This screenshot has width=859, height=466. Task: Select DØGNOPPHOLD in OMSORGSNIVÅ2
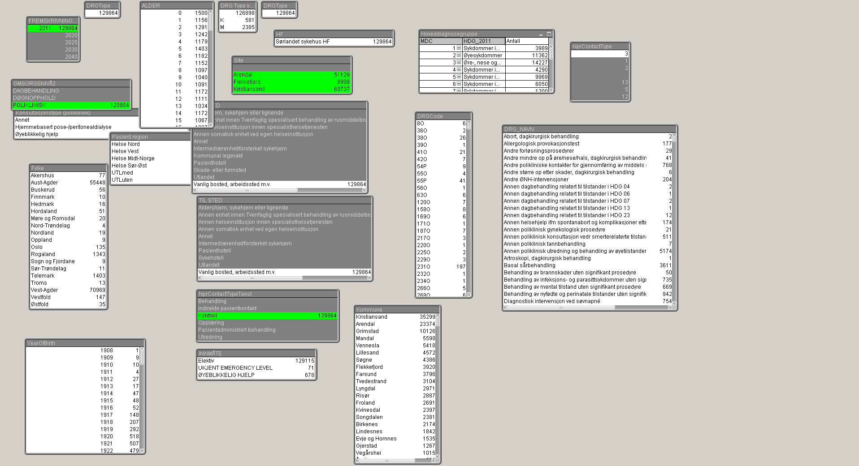coord(71,98)
